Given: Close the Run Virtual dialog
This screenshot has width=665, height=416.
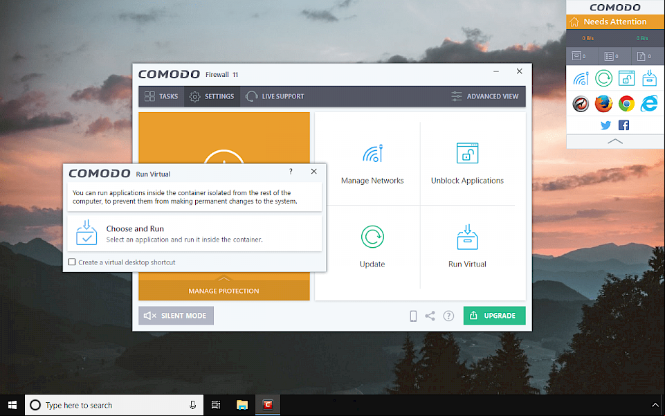Looking at the screenshot, I should point(314,172).
